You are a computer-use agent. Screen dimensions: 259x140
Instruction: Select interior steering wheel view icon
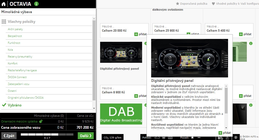point(164,137)
